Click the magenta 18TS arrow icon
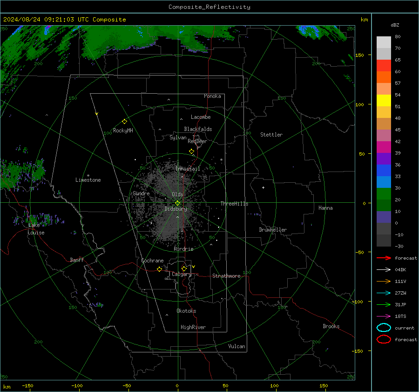This screenshot has height=392, width=419. (x=384, y=316)
